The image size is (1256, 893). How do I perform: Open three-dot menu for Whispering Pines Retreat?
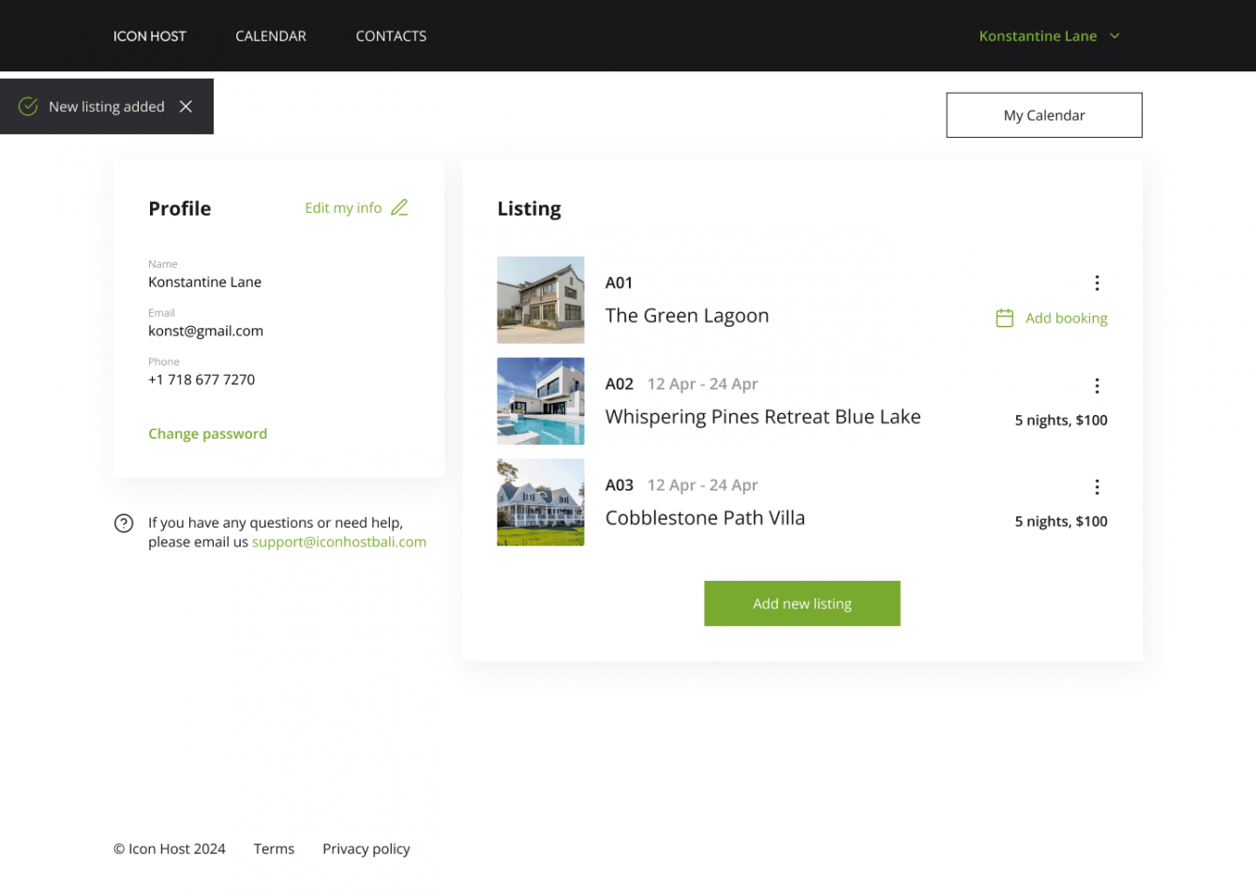click(1097, 386)
